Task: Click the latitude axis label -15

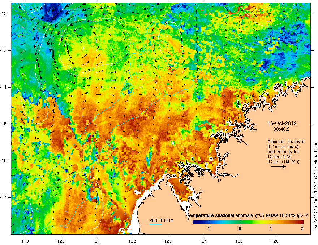Action: tap(4, 124)
